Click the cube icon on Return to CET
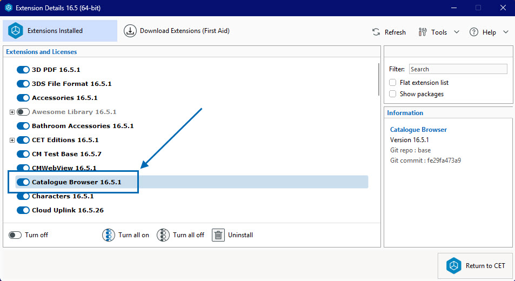515x281 pixels. [453, 265]
